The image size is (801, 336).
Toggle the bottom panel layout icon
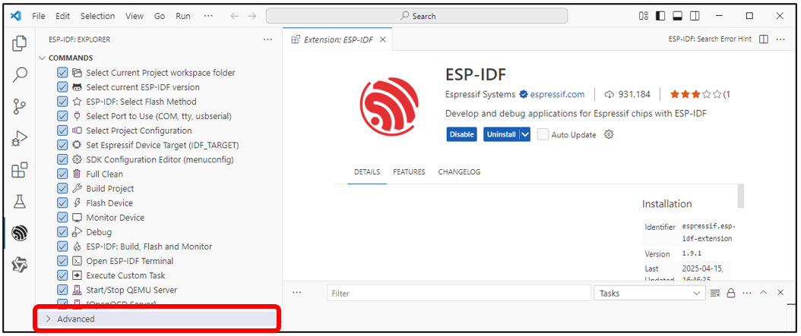tap(677, 17)
